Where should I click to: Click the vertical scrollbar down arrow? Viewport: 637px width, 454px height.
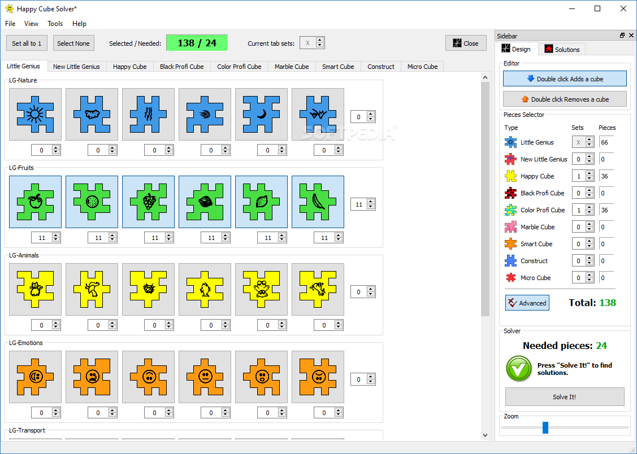[x=485, y=435]
